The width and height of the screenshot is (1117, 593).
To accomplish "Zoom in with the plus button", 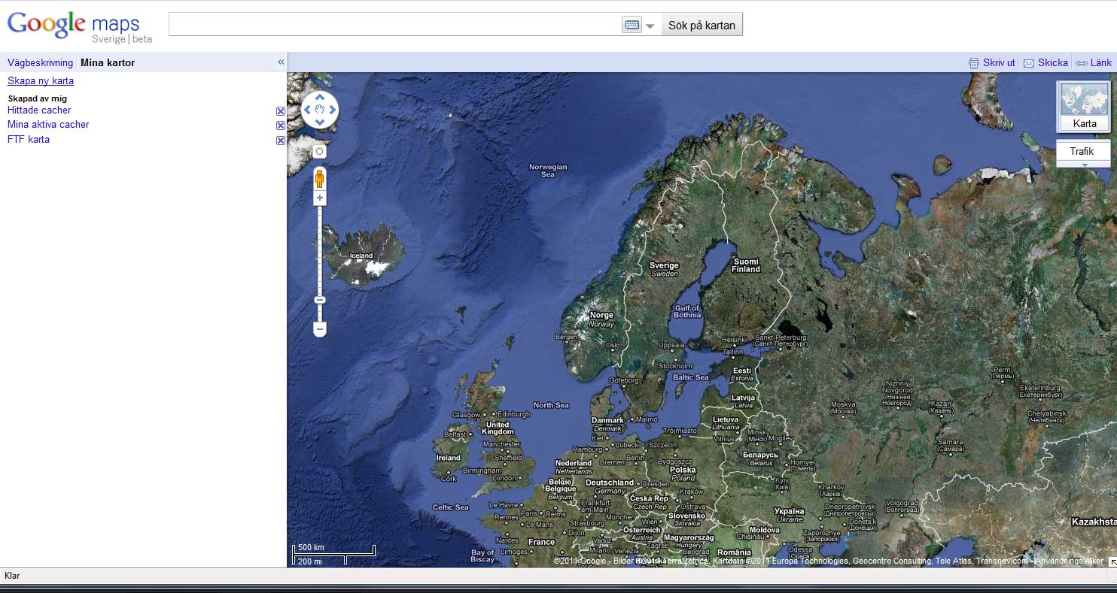I will click(320, 198).
